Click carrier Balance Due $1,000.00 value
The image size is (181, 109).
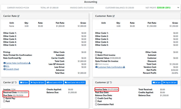(72, 92)
